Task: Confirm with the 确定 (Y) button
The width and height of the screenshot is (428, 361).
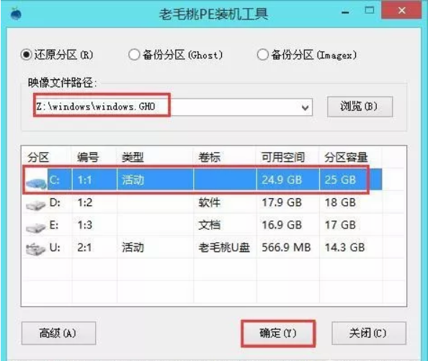Action: coord(278,333)
